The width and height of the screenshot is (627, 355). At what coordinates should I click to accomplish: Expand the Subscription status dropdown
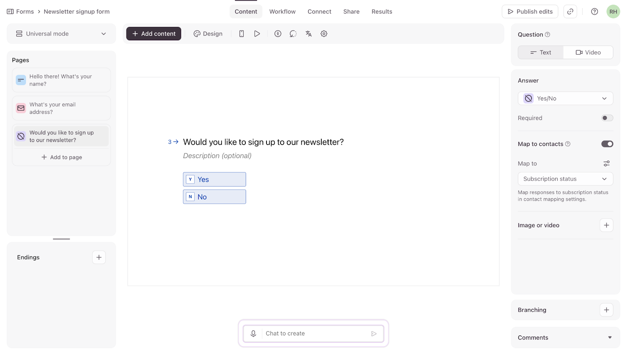pos(565,179)
